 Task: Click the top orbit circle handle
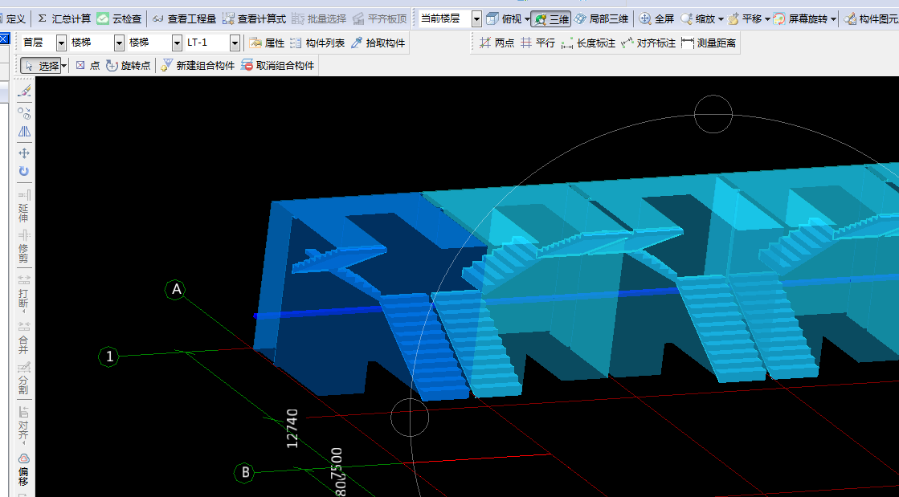(x=713, y=114)
